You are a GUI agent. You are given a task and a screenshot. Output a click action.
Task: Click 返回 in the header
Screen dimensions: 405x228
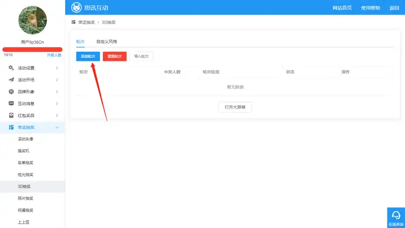point(394,8)
